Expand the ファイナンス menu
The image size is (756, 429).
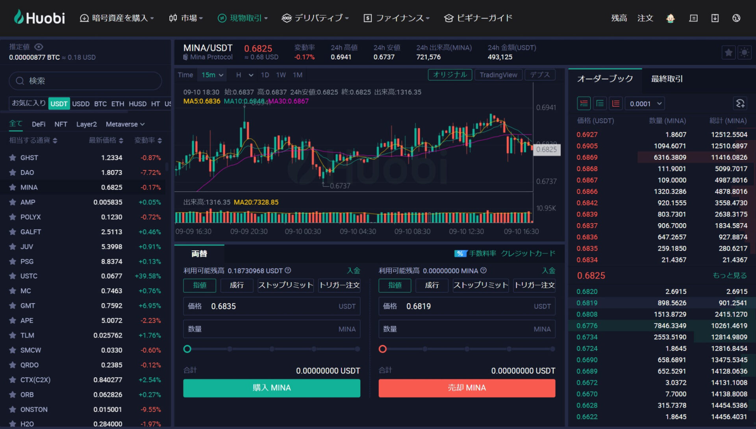click(397, 18)
